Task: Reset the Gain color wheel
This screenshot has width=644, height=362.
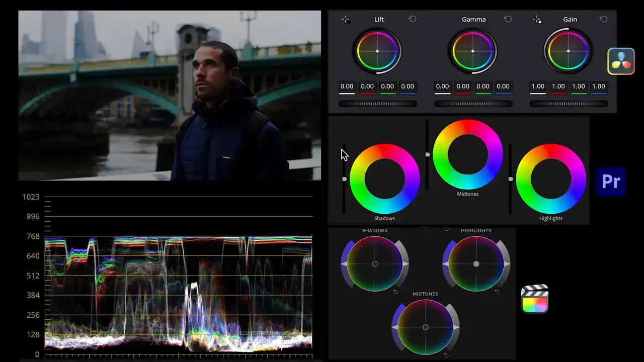Action: point(604,19)
